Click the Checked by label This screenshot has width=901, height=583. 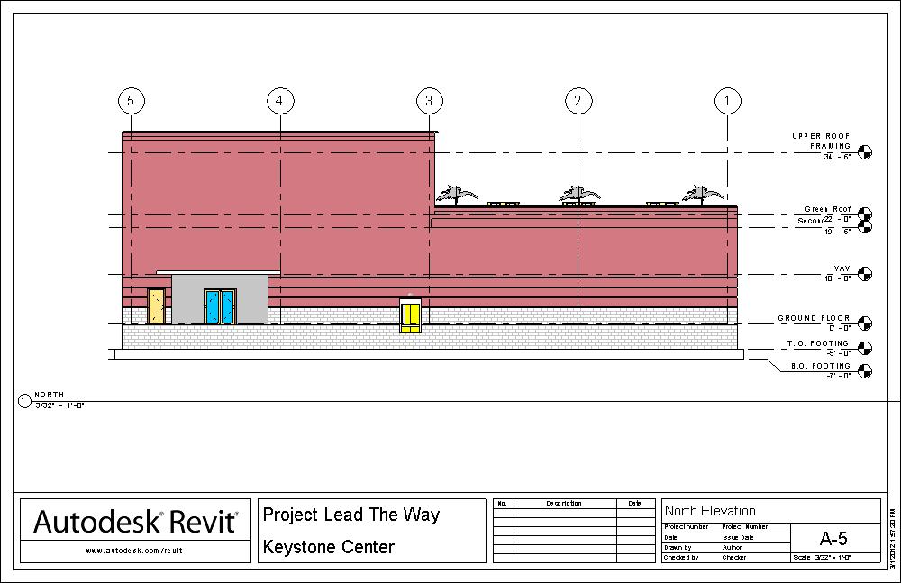tap(681, 558)
